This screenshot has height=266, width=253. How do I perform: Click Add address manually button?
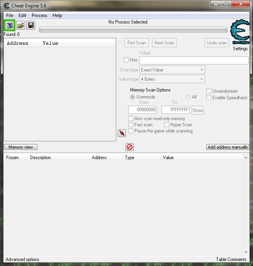pyautogui.click(x=228, y=147)
